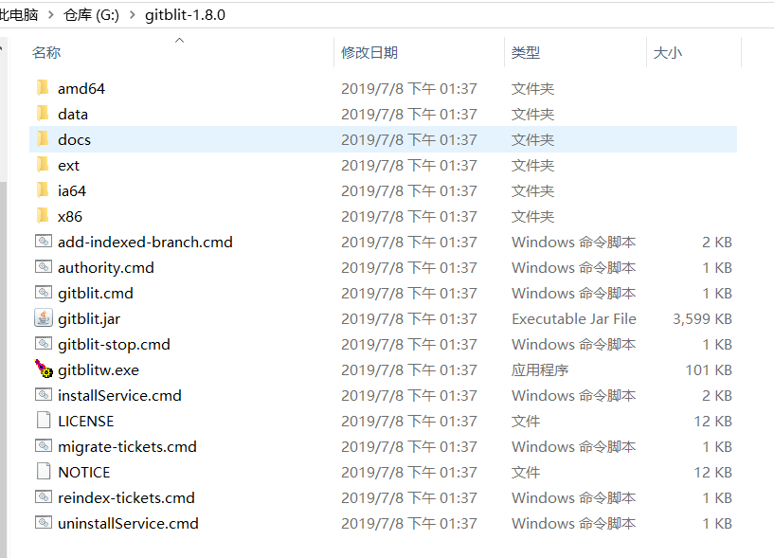This screenshot has height=558, width=774.
Task: Sort by the 修改日期 column header
Action: pos(369,52)
